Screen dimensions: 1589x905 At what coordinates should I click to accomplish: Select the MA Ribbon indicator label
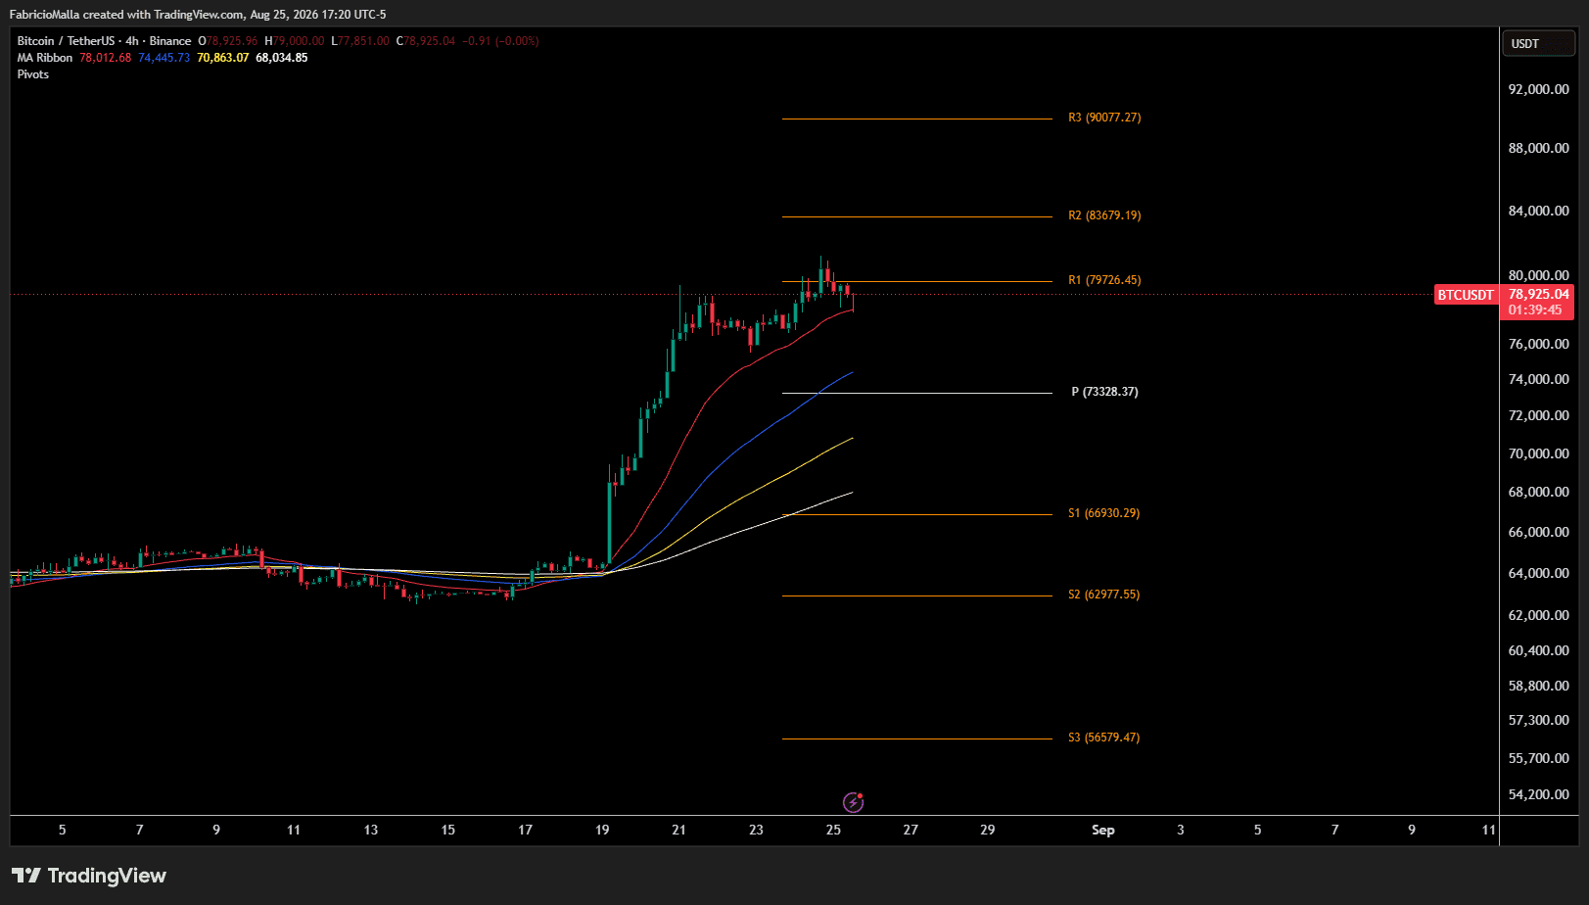pyautogui.click(x=45, y=58)
